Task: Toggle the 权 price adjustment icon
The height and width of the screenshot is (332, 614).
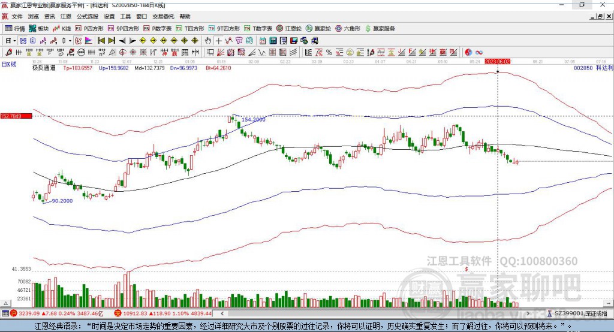Action: (79, 41)
